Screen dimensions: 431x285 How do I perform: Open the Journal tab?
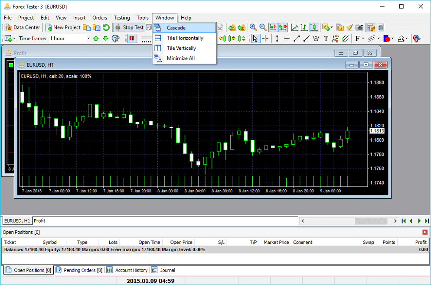coord(163,270)
